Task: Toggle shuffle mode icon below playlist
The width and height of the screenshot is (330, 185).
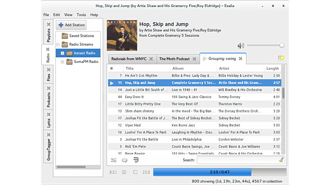Action: coord(114,160)
